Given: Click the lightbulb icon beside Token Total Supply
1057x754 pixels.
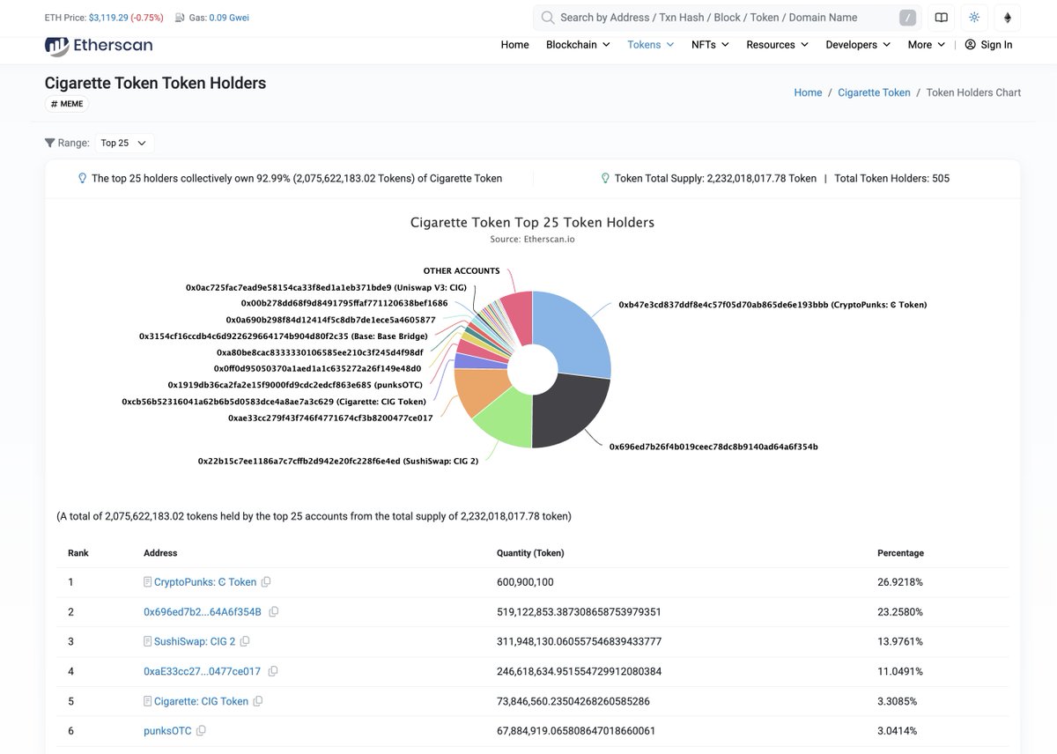Looking at the screenshot, I should 605,178.
